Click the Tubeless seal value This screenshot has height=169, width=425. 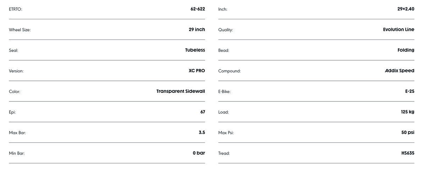pos(195,50)
